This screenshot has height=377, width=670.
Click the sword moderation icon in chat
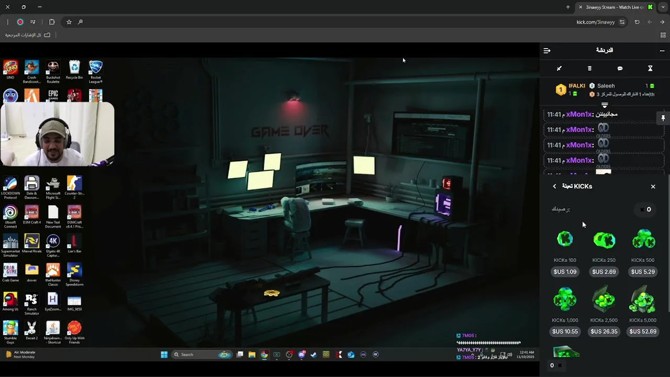pyautogui.click(x=559, y=69)
